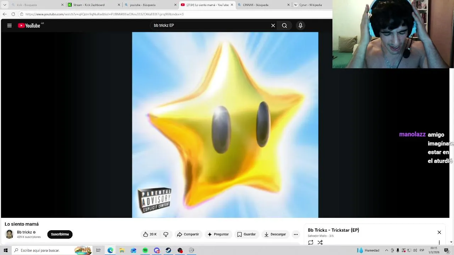This screenshot has height=255, width=454.
Task: Save video with Guardar
Action: [246, 234]
